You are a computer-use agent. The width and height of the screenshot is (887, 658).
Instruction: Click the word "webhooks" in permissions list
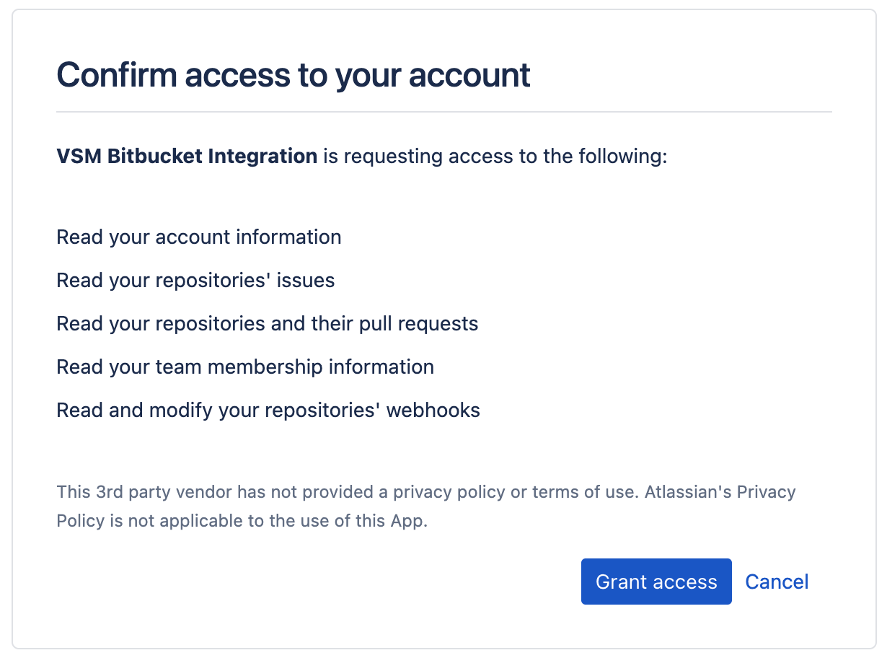point(433,410)
